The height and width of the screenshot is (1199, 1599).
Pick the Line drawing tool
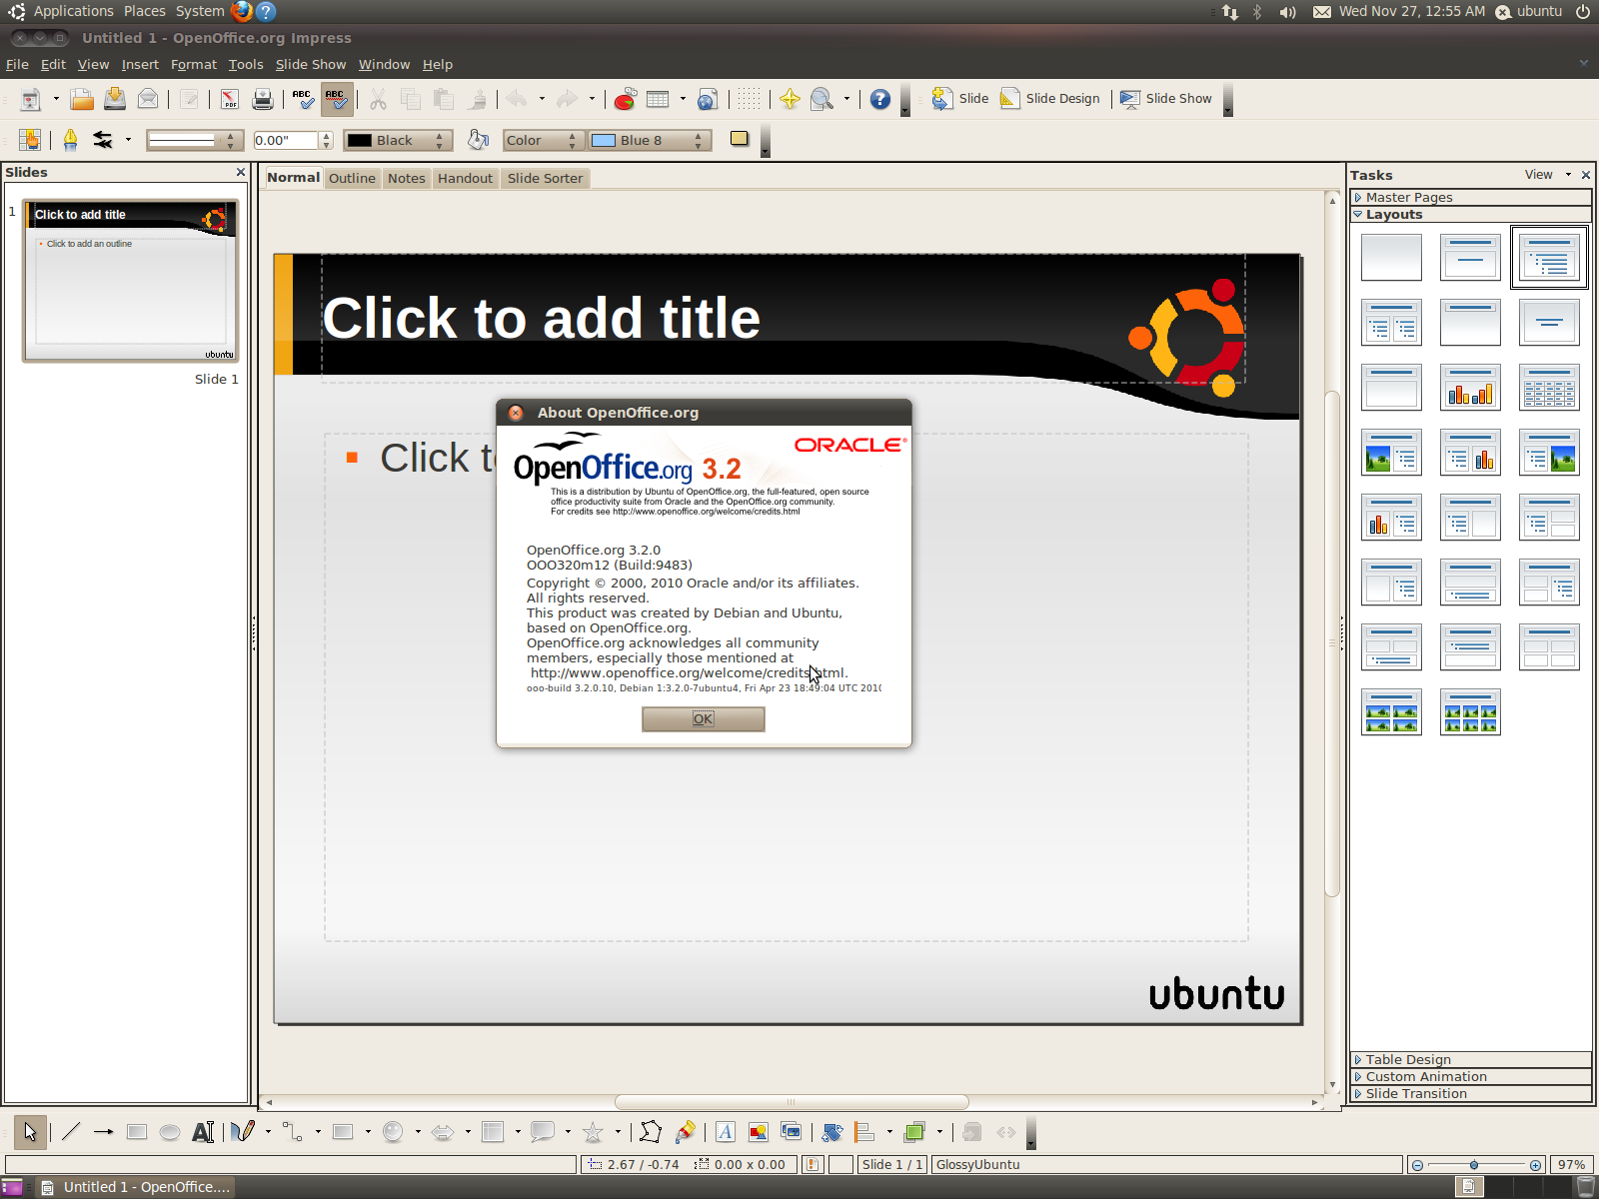point(70,1132)
